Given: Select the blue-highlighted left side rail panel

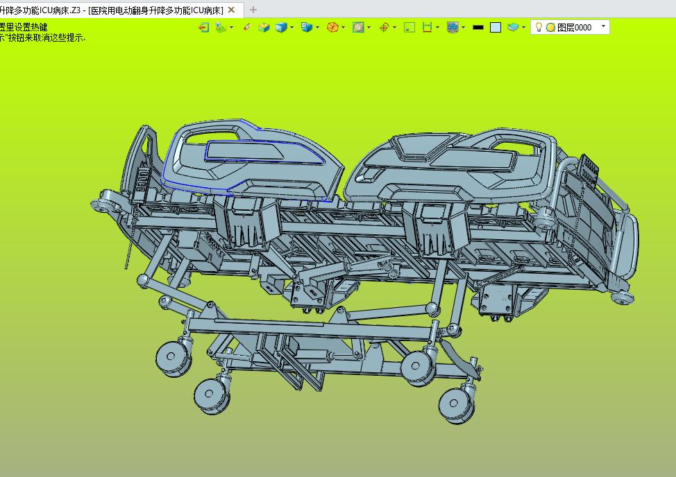Looking at the screenshot, I should 252,162.
